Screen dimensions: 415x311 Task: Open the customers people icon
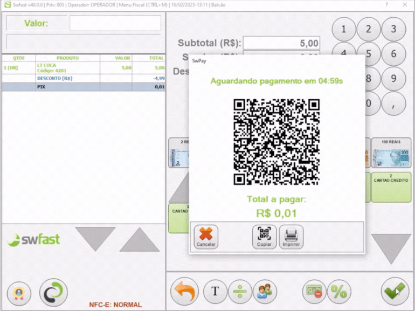265,292
